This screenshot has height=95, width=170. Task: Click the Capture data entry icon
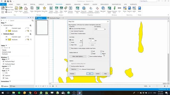pyautogui.click(x=129, y=9)
